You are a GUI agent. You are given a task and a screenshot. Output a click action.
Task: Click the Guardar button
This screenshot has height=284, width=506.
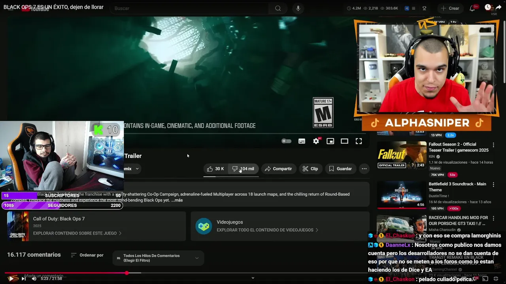[340, 169]
